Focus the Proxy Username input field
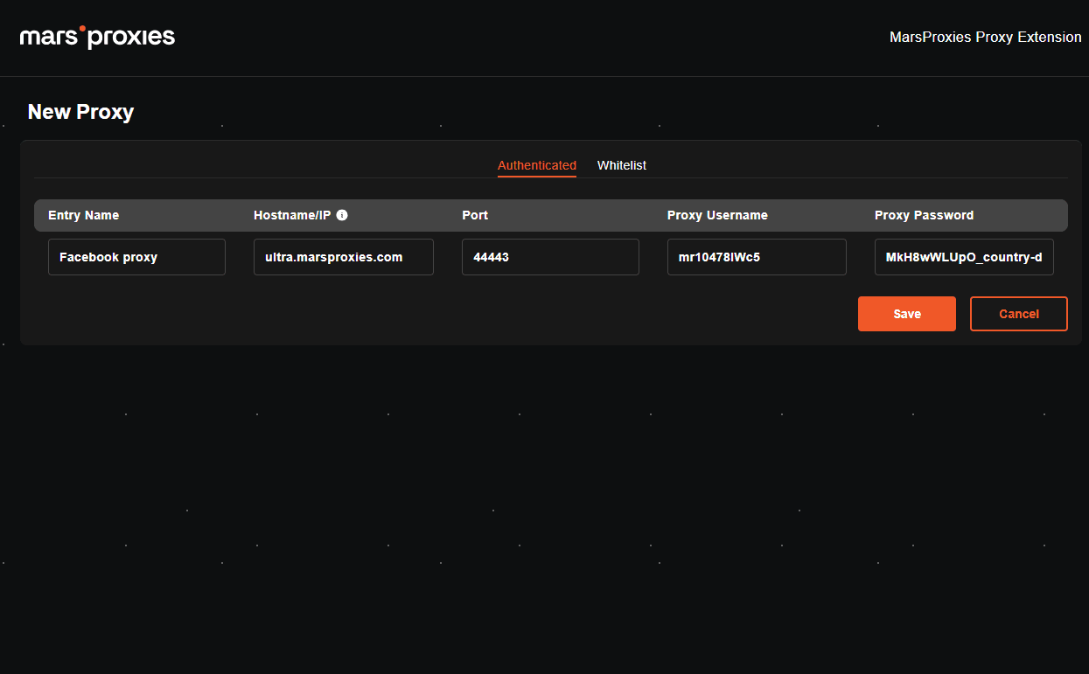1089x674 pixels. coord(756,257)
